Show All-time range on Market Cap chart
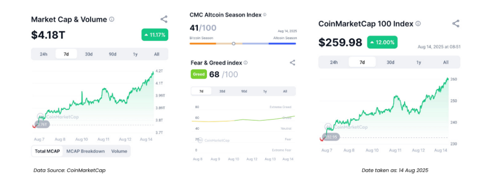The image size is (494, 178). (x=157, y=54)
